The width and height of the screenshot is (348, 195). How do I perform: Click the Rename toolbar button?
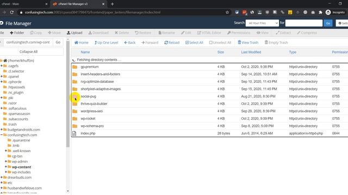tap(166, 32)
